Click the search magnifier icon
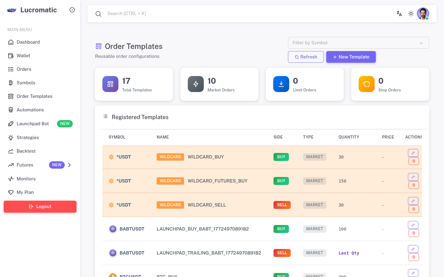Viewport: 444px width, 277px height. click(98, 14)
